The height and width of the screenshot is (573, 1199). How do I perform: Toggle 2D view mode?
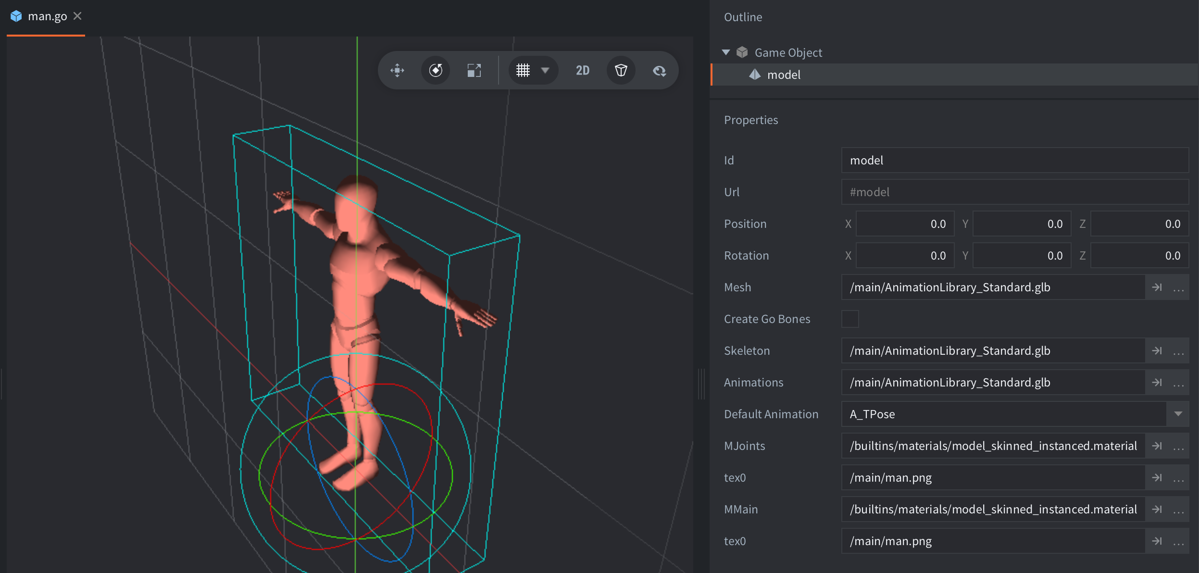click(x=583, y=71)
